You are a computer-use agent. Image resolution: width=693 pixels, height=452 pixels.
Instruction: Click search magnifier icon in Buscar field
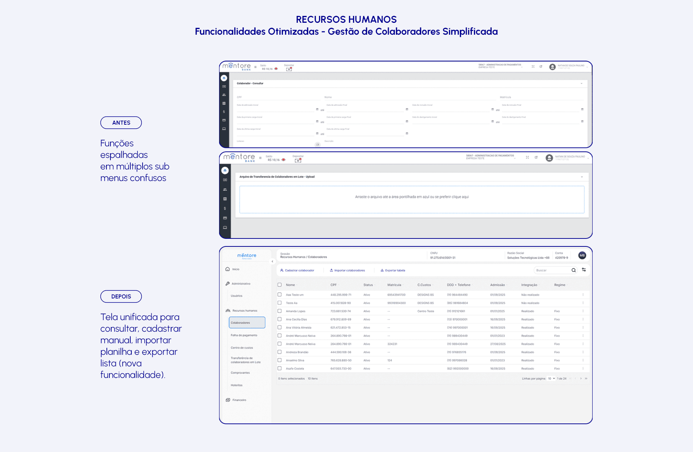[x=574, y=270]
